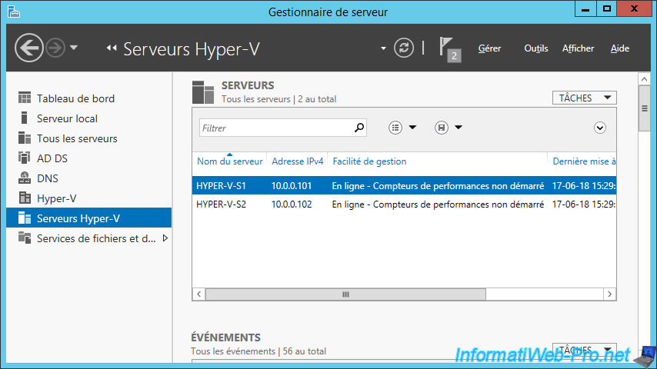Image resolution: width=657 pixels, height=369 pixels.
Task: Open the TÂCHES dropdown for Serveurs
Action: 584,98
